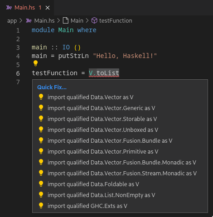The height and width of the screenshot is (217, 213).
Task: Click the Quick Fix... header link
Action: point(52,87)
